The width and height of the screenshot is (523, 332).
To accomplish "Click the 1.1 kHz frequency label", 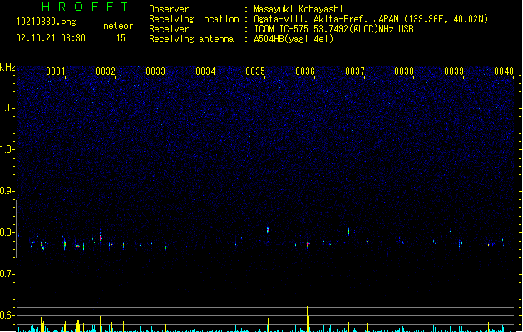I will [x=7, y=108].
